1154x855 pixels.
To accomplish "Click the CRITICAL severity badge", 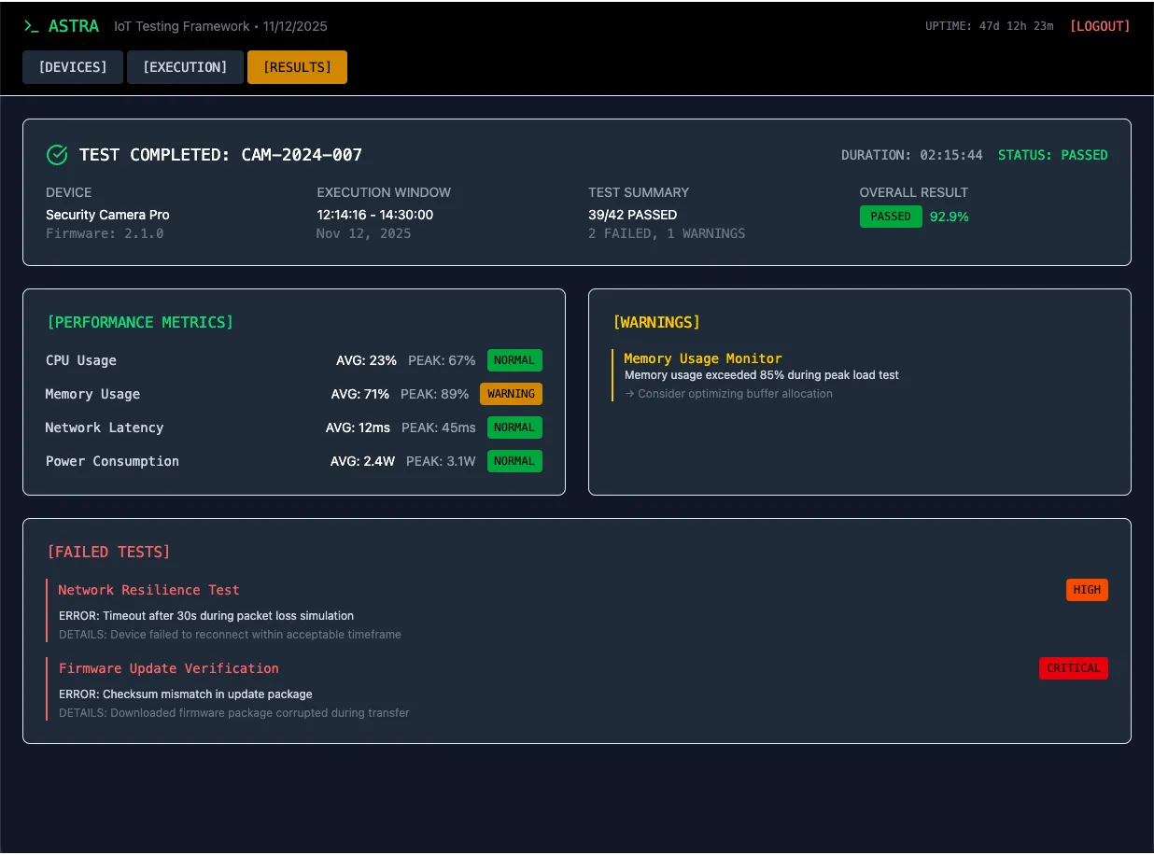I will pyautogui.click(x=1074, y=668).
